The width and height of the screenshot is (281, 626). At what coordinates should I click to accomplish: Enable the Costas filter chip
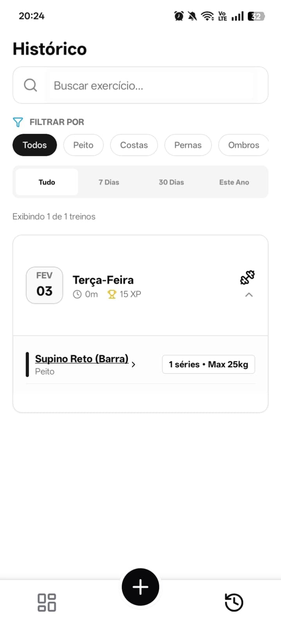134,145
